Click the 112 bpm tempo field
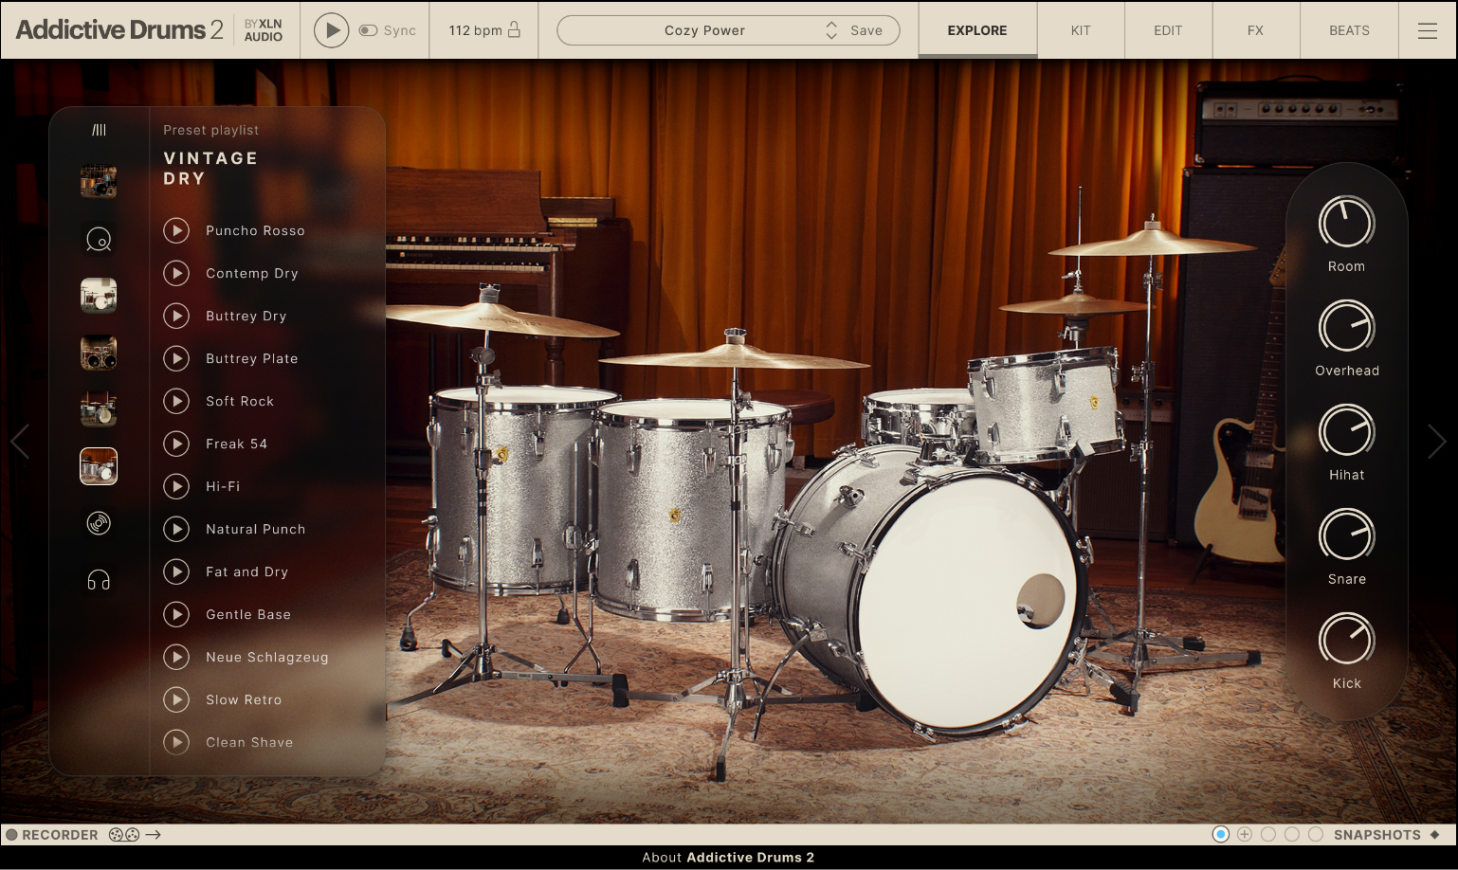 (475, 30)
